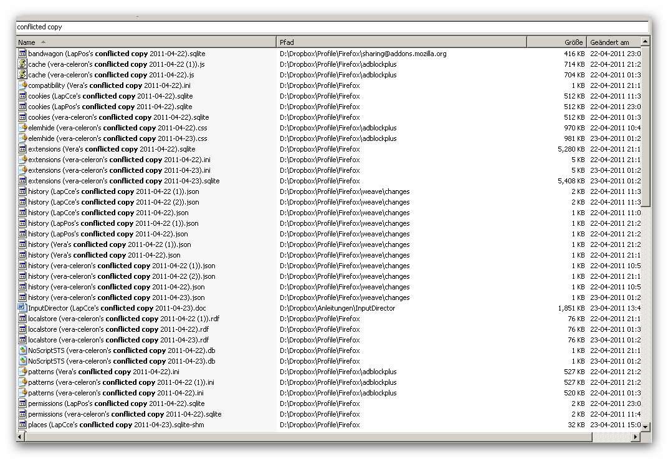Select localstore (vera-celeron's conflicted copy 2011-04-23).rdf

coord(118,340)
